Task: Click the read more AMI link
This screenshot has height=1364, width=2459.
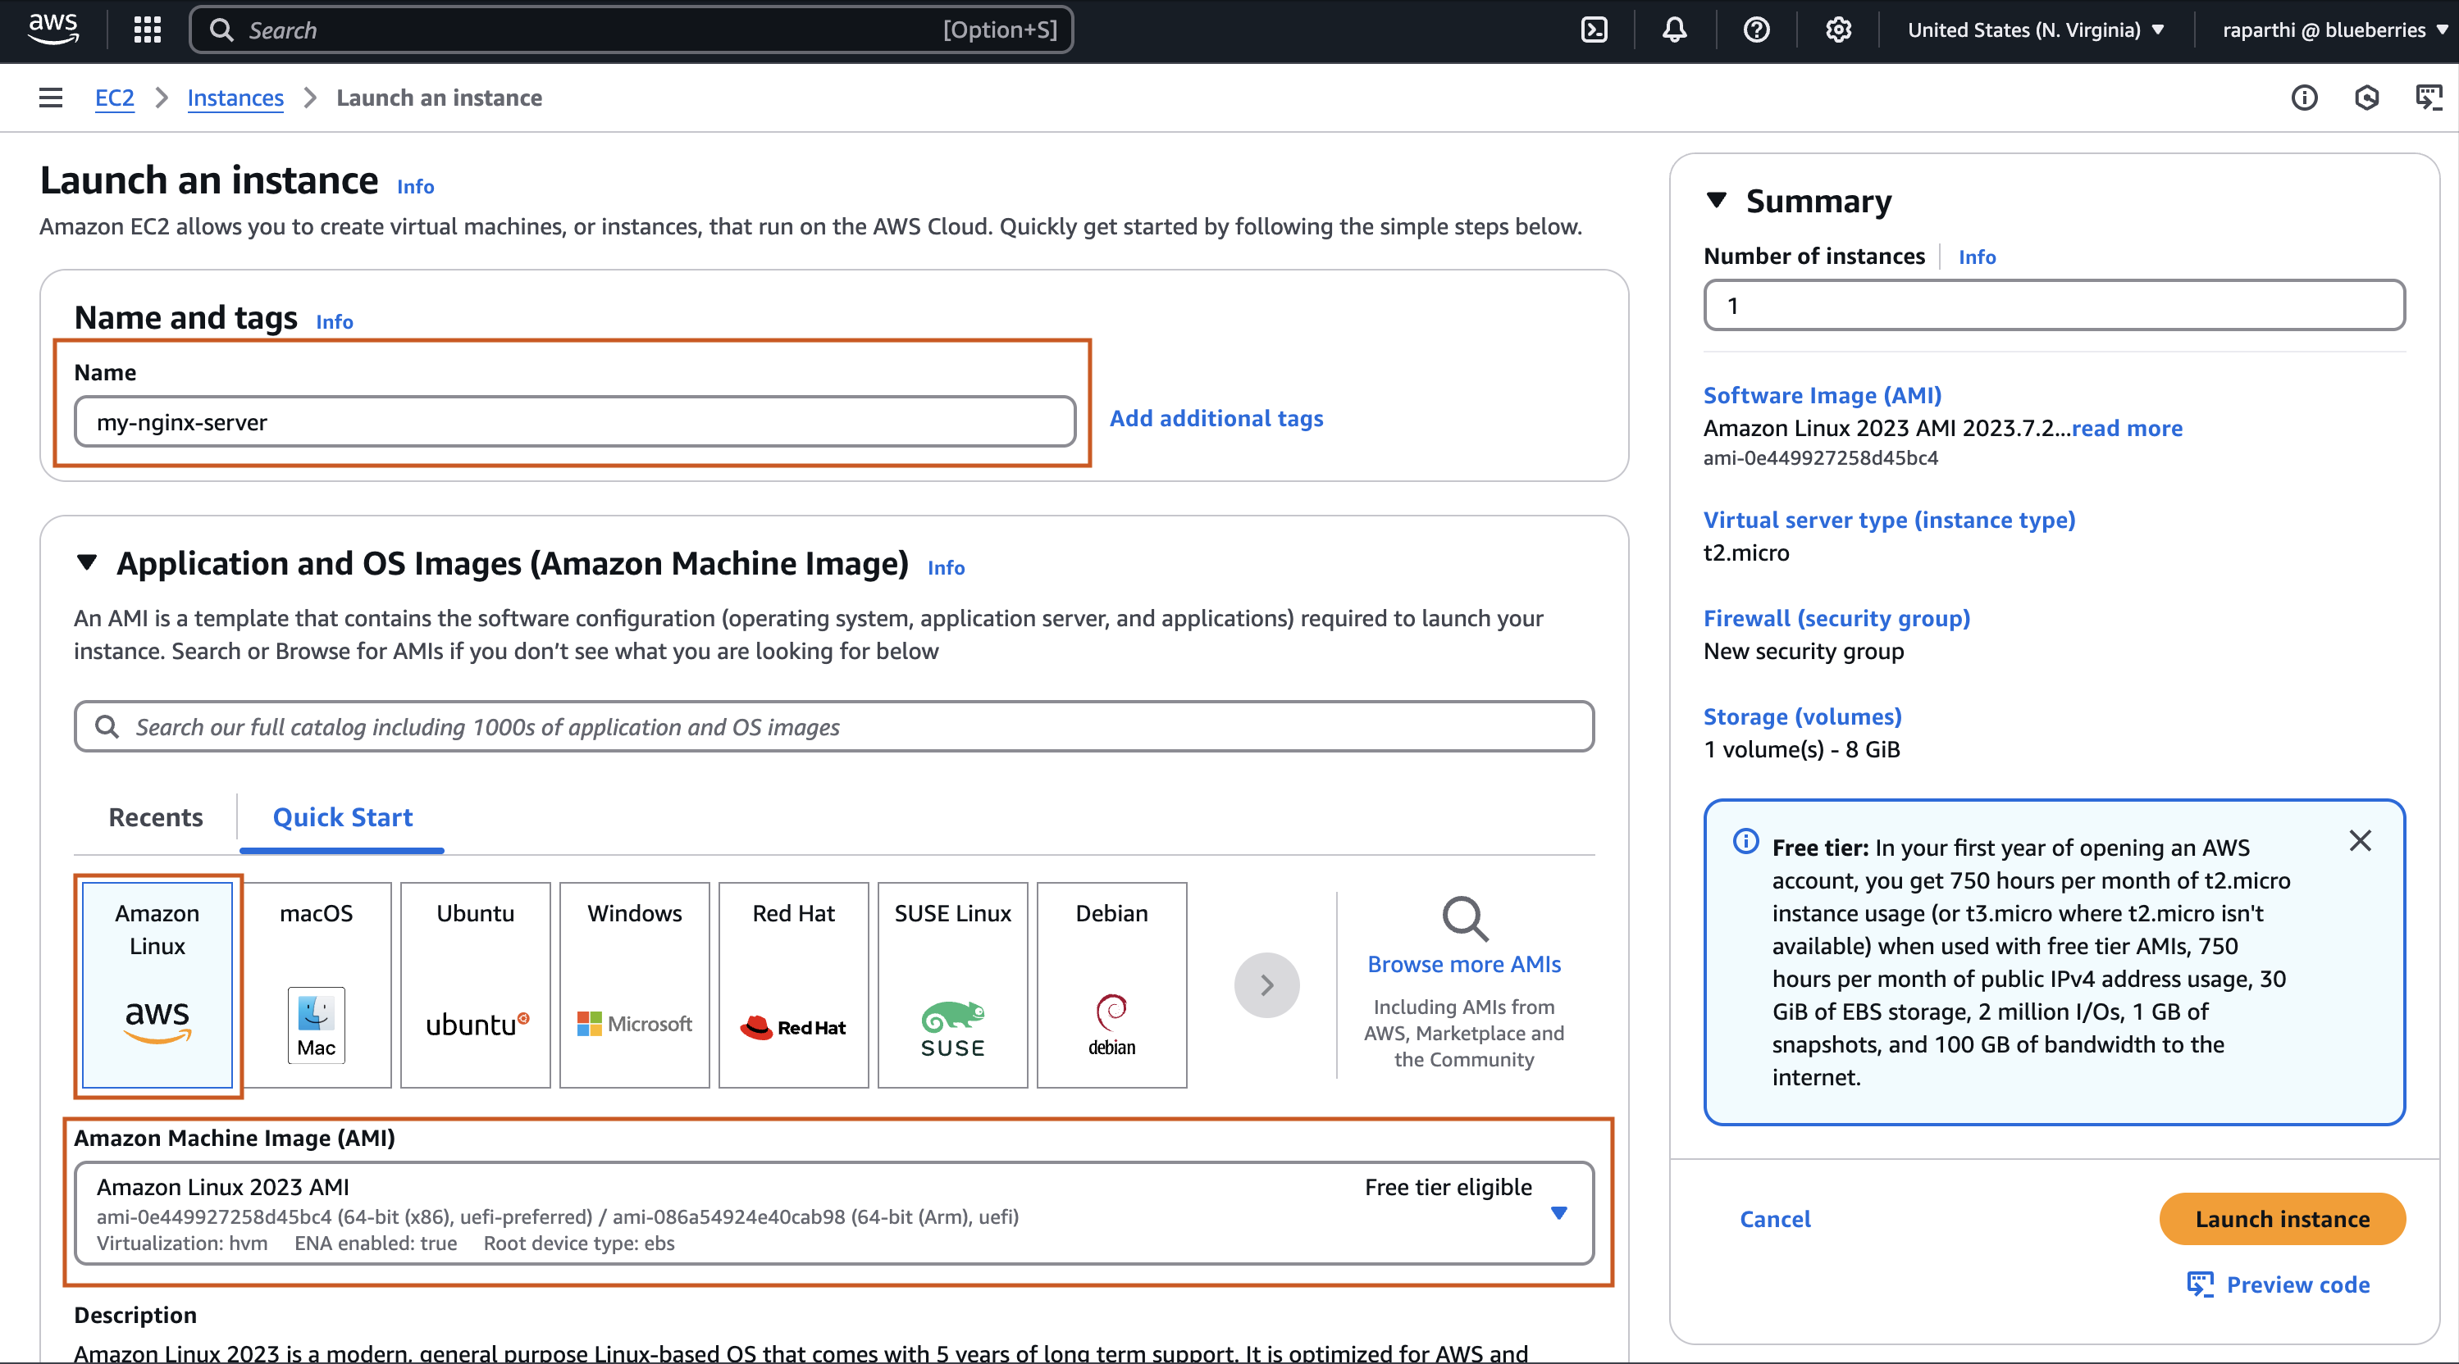Action: [2127, 427]
